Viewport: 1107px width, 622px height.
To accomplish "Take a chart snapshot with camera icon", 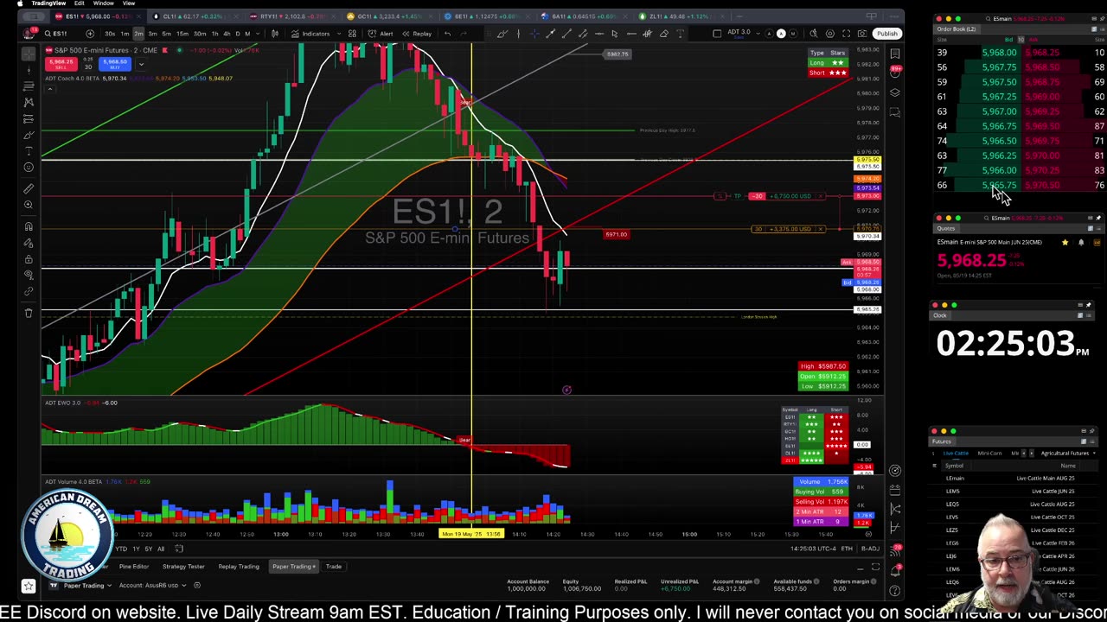I will tap(862, 34).
